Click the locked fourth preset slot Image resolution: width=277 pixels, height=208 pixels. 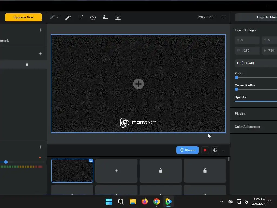205,171
